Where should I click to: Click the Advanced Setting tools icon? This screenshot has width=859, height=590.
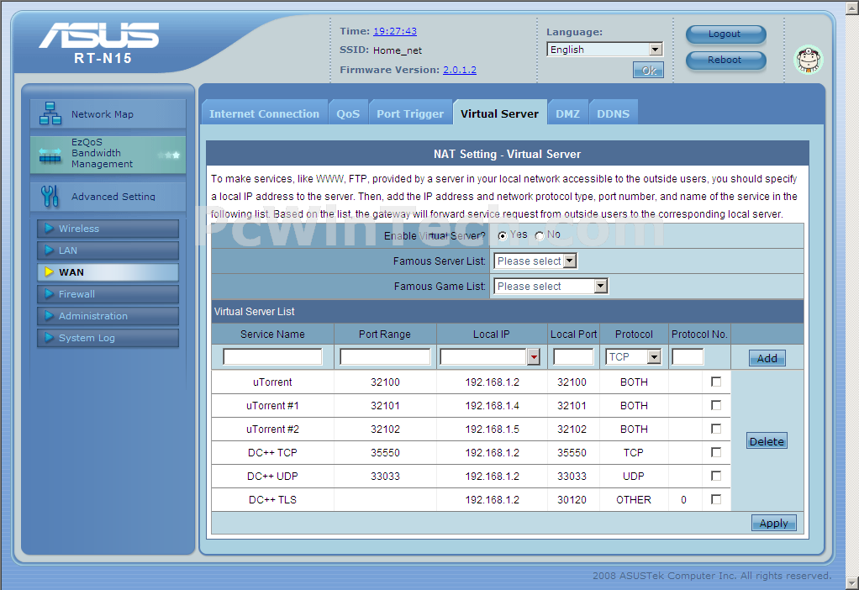pyautogui.click(x=50, y=196)
